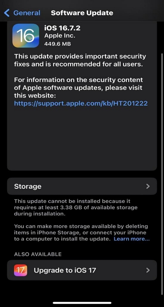Tap the security fixes description text

(x=80, y=60)
